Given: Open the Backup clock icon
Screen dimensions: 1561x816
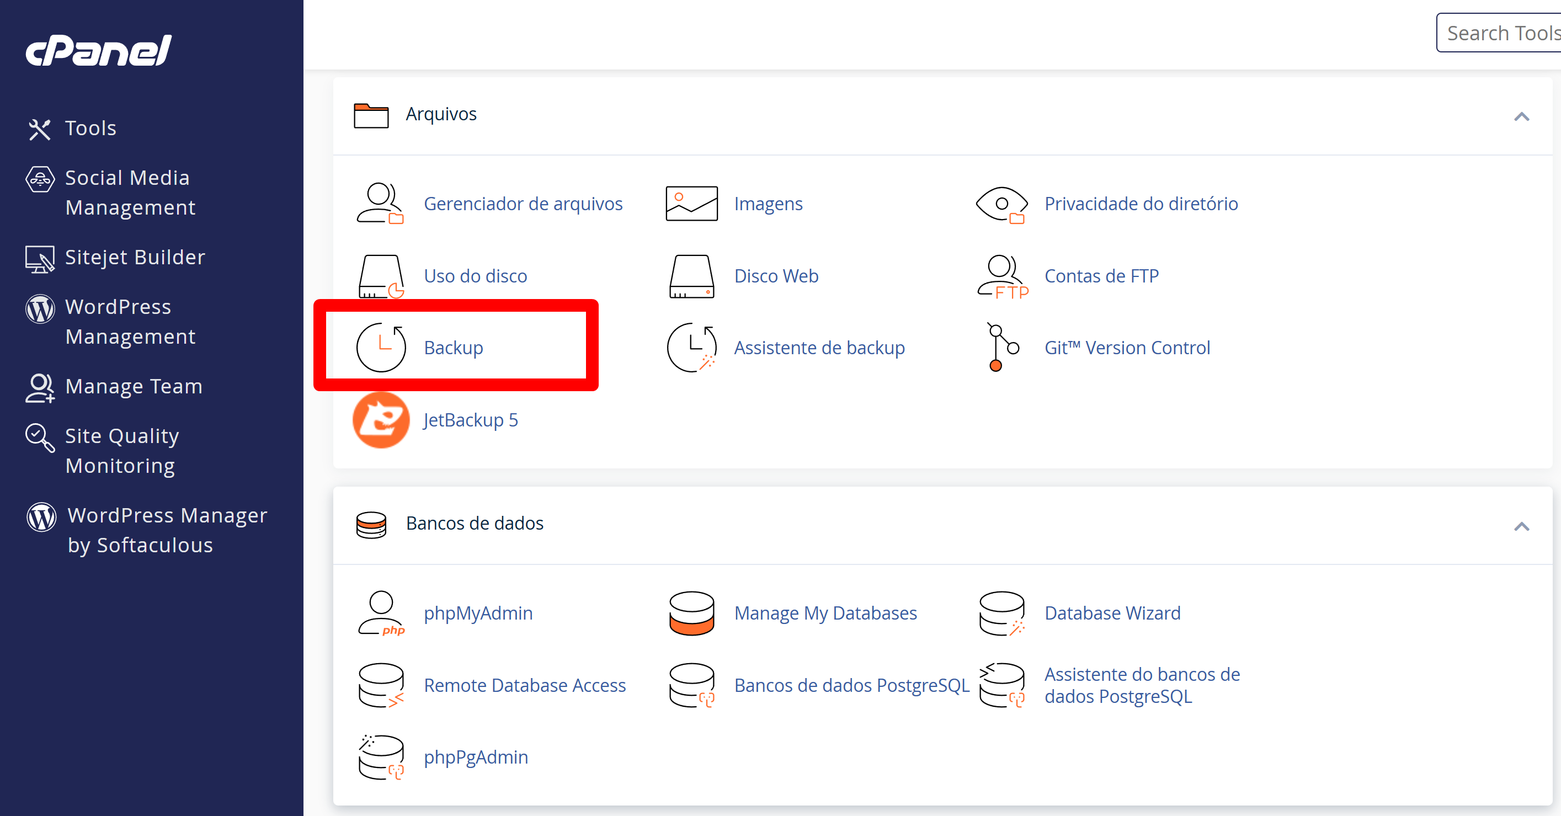Looking at the screenshot, I should (381, 347).
